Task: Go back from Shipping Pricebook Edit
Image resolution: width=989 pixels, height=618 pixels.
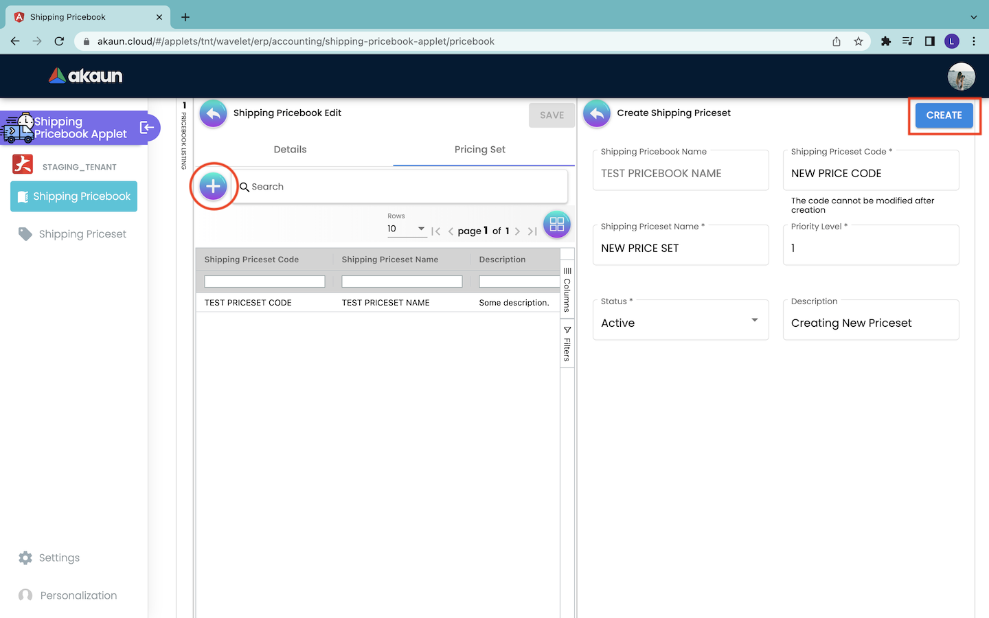Action: (x=213, y=114)
